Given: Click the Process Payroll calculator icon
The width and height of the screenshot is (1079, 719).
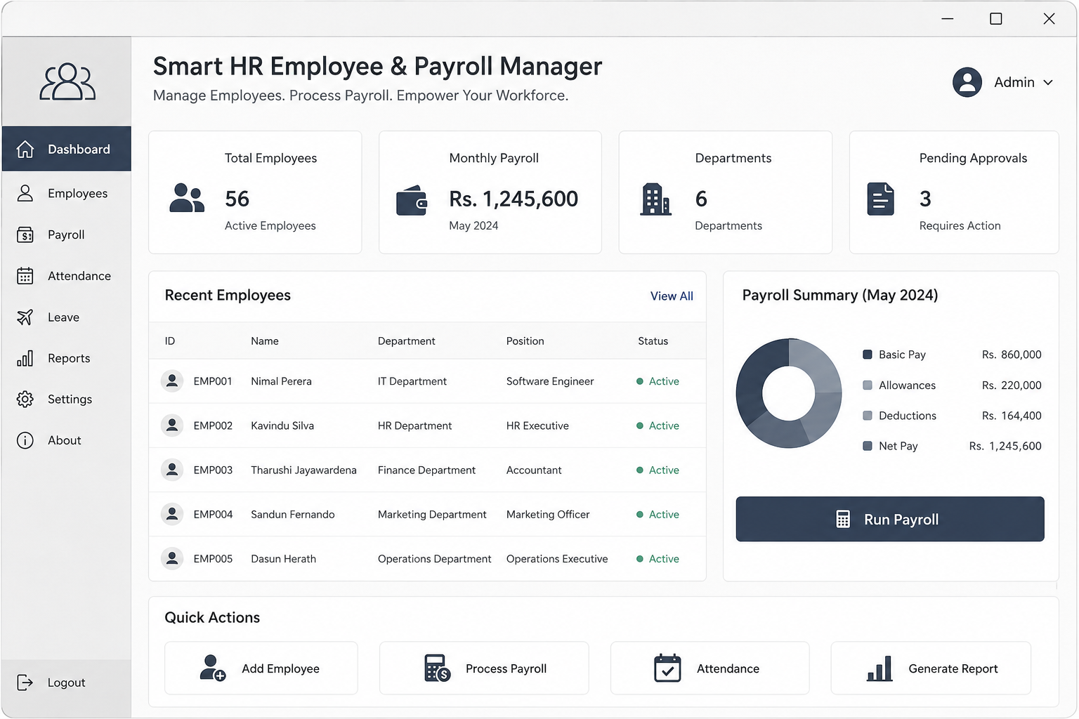Looking at the screenshot, I should (x=437, y=668).
